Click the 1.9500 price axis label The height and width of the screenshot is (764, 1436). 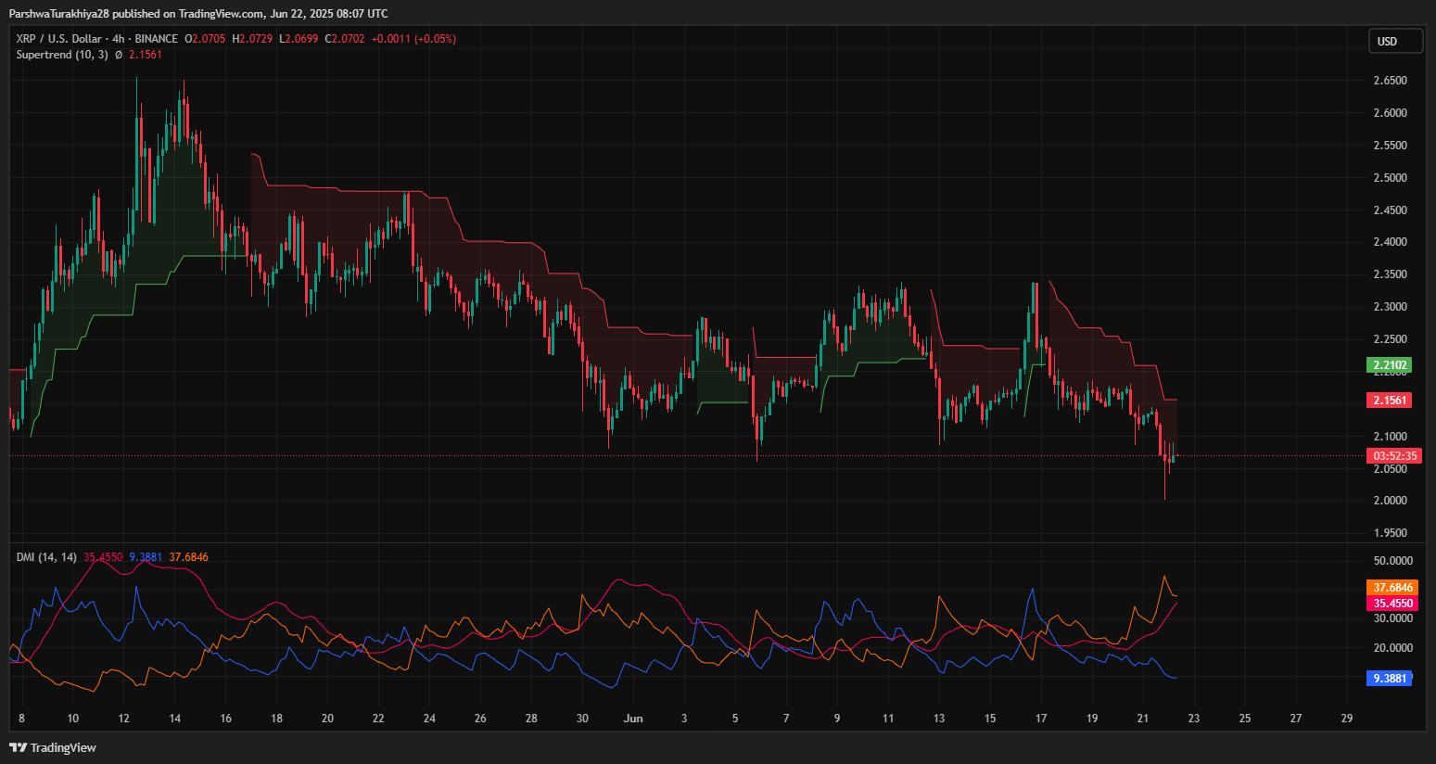[x=1390, y=533]
